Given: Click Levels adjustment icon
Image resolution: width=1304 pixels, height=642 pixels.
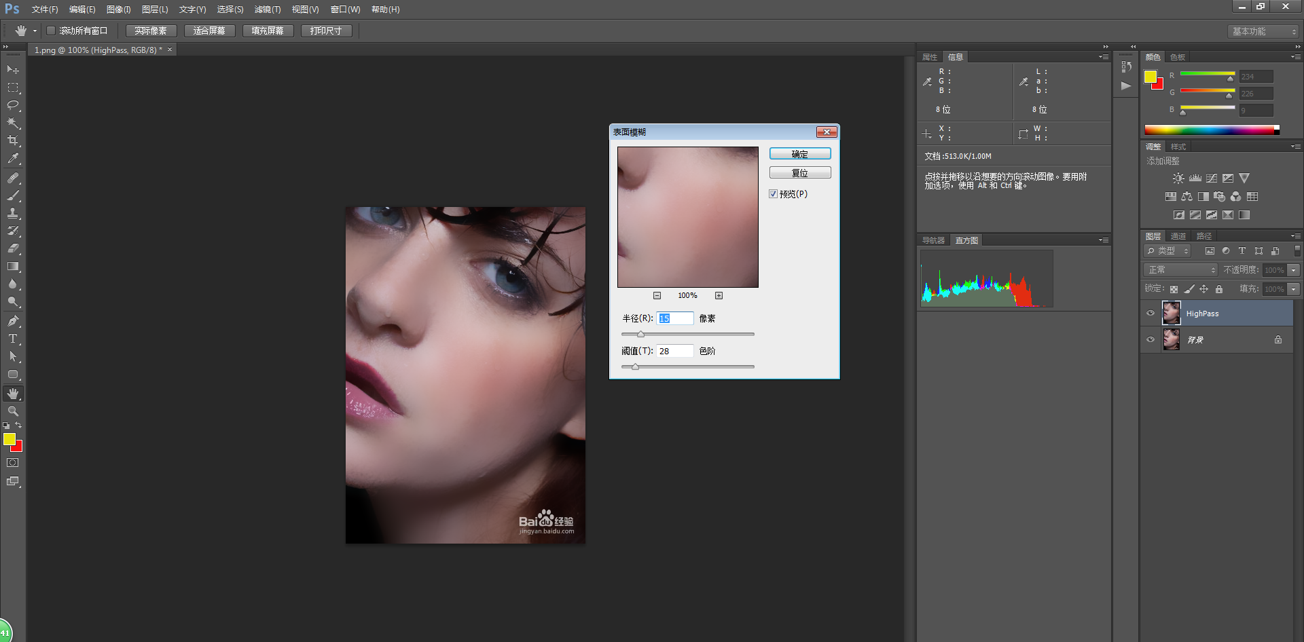Looking at the screenshot, I should pos(1195,178).
